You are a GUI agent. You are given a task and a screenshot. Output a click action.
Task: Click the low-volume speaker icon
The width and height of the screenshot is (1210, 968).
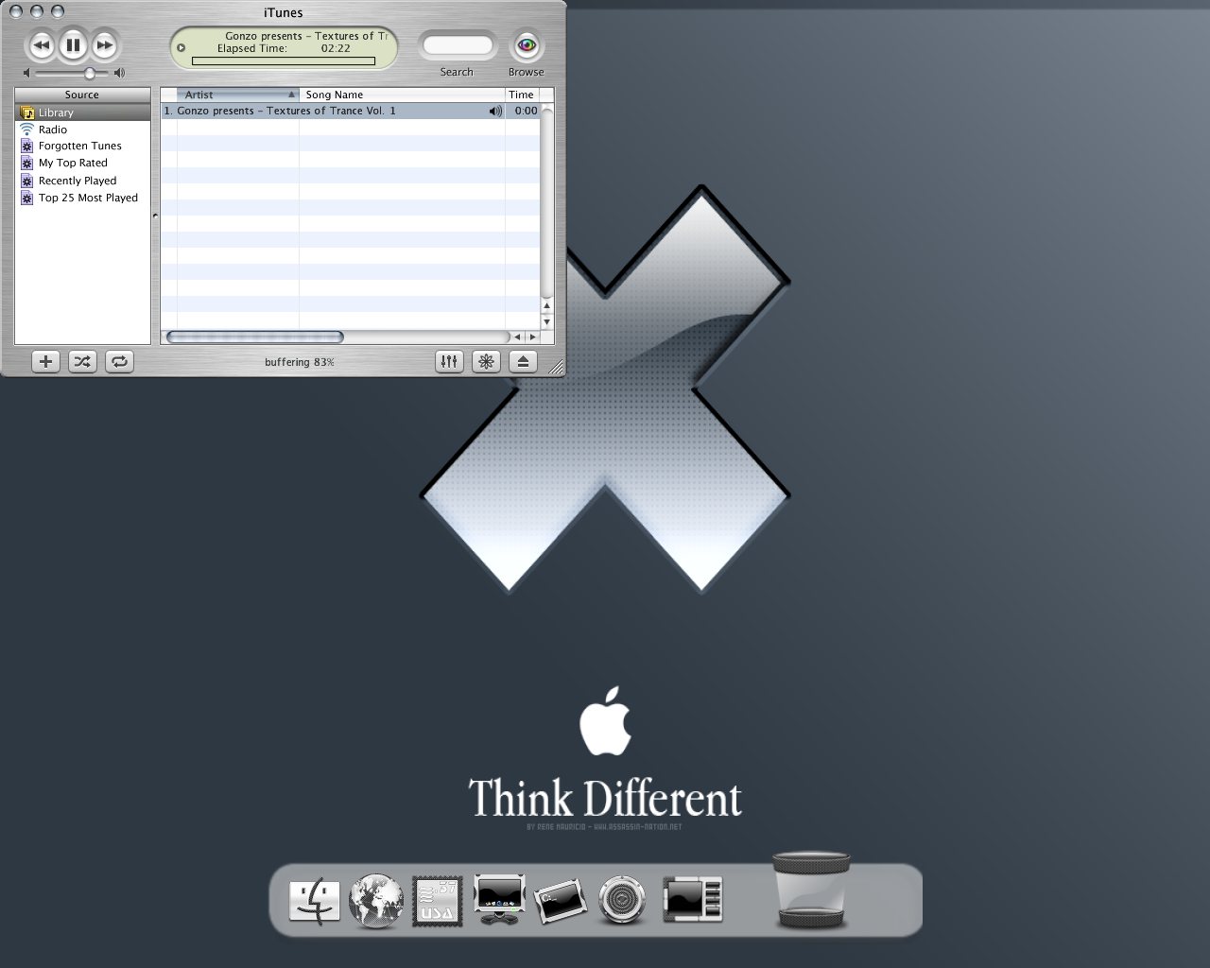point(26,73)
